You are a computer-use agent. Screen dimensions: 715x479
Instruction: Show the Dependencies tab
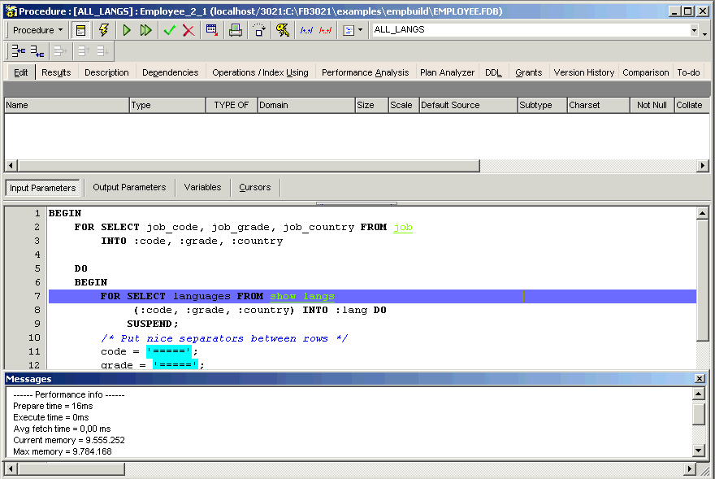(171, 72)
